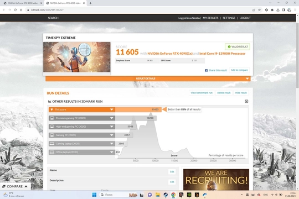Open MY RESULTS in the top menu
Viewport: 299px width, 199px height.
210,18
